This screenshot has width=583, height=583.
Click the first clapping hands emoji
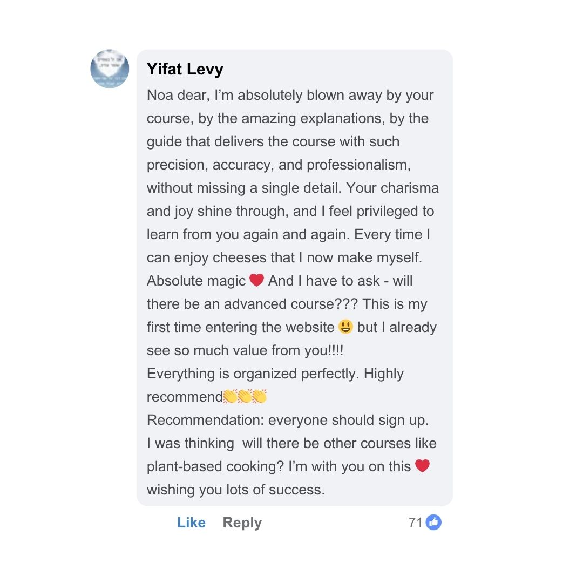[231, 397]
